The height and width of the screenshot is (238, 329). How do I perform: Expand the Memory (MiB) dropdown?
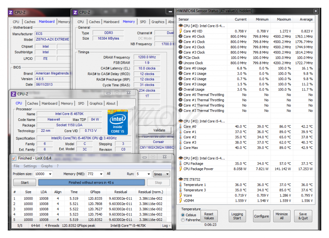95,174
